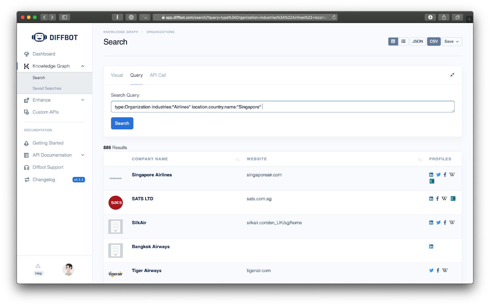Open SilkAir Twitter profile
490x306 pixels.
[x=439, y=223]
